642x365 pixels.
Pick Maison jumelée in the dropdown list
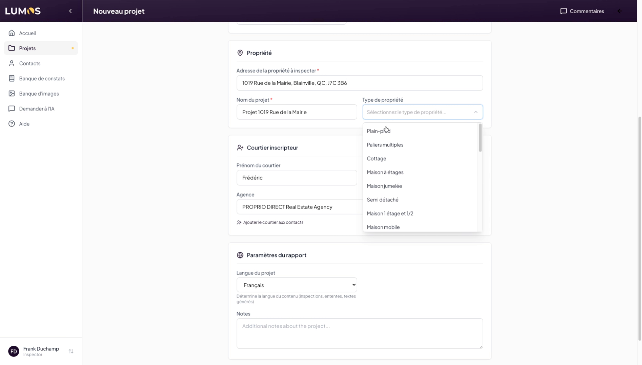tap(384, 186)
